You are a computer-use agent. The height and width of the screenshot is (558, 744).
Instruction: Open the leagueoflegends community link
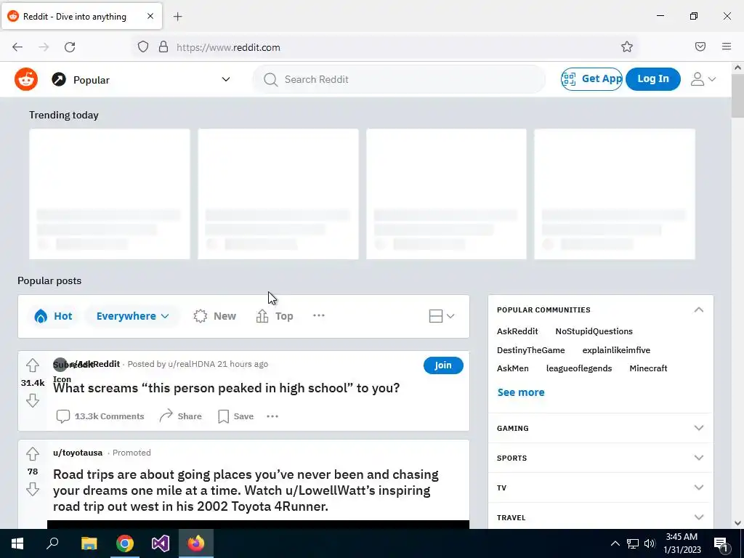(x=579, y=368)
